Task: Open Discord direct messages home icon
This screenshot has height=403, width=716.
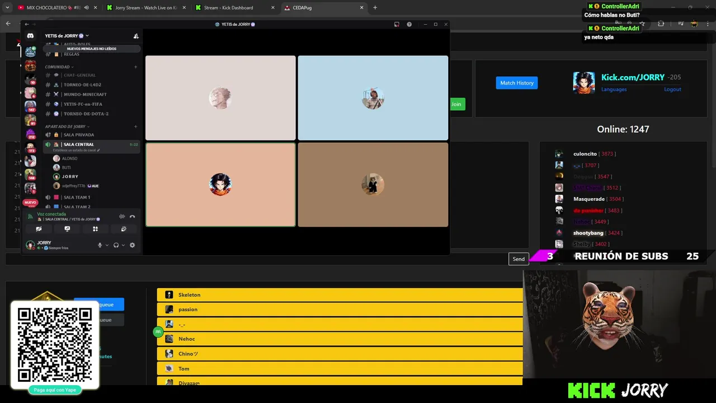Action: click(30, 36)
